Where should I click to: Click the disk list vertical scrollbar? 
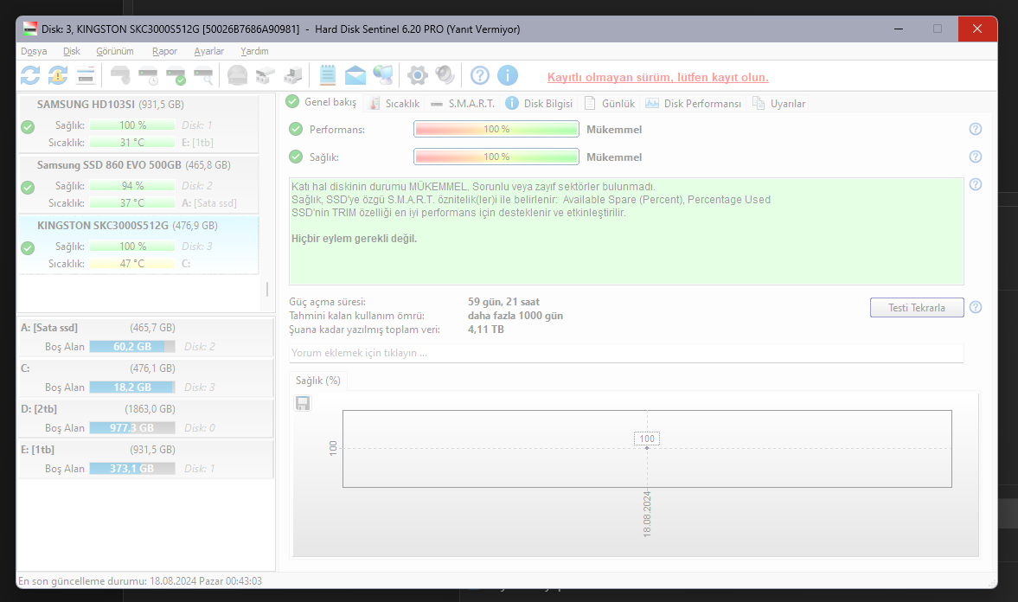tap(267, 289)
